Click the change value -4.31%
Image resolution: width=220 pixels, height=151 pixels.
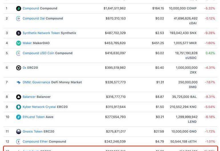[x=210, y=67]
